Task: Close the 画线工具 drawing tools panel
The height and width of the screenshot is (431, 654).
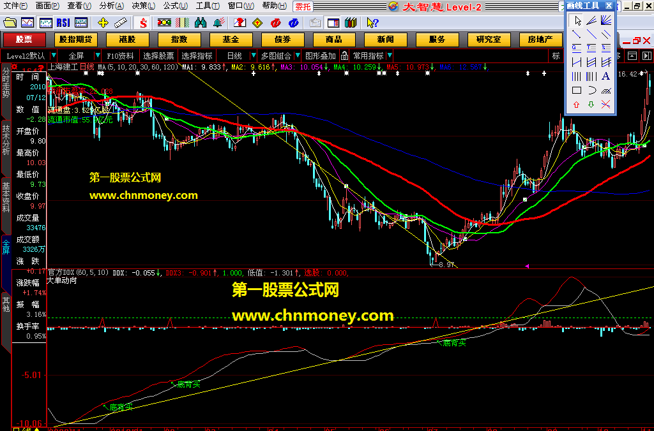Action: 609,5
